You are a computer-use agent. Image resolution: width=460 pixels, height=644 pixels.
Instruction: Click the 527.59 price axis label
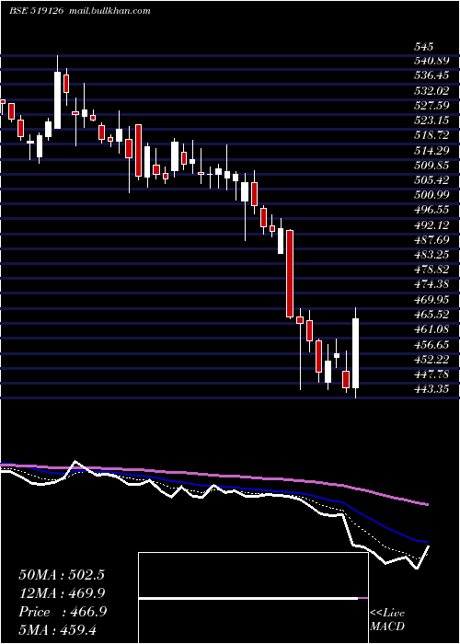(431, 106)
